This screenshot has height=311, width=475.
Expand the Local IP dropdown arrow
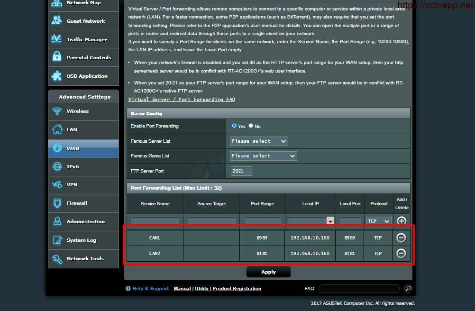(330, 221)
